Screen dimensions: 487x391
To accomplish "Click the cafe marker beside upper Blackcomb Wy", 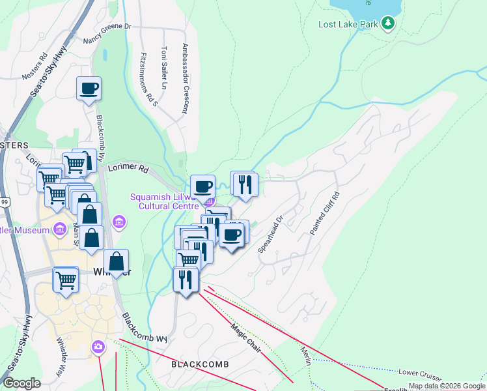I will coord(89,89).
